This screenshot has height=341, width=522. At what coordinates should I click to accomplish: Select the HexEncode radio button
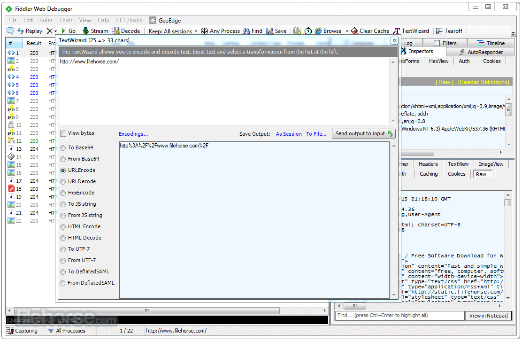(63, 193)
